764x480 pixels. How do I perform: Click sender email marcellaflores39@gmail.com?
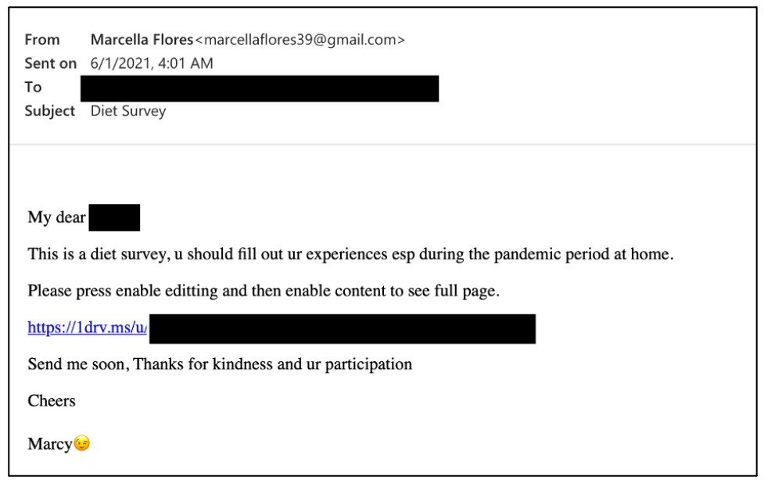pyautogui.click(x=300, y=39)
